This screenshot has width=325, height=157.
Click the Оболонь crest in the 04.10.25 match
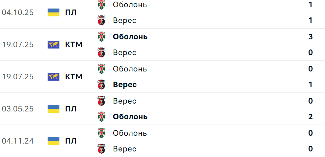(102, 5)
